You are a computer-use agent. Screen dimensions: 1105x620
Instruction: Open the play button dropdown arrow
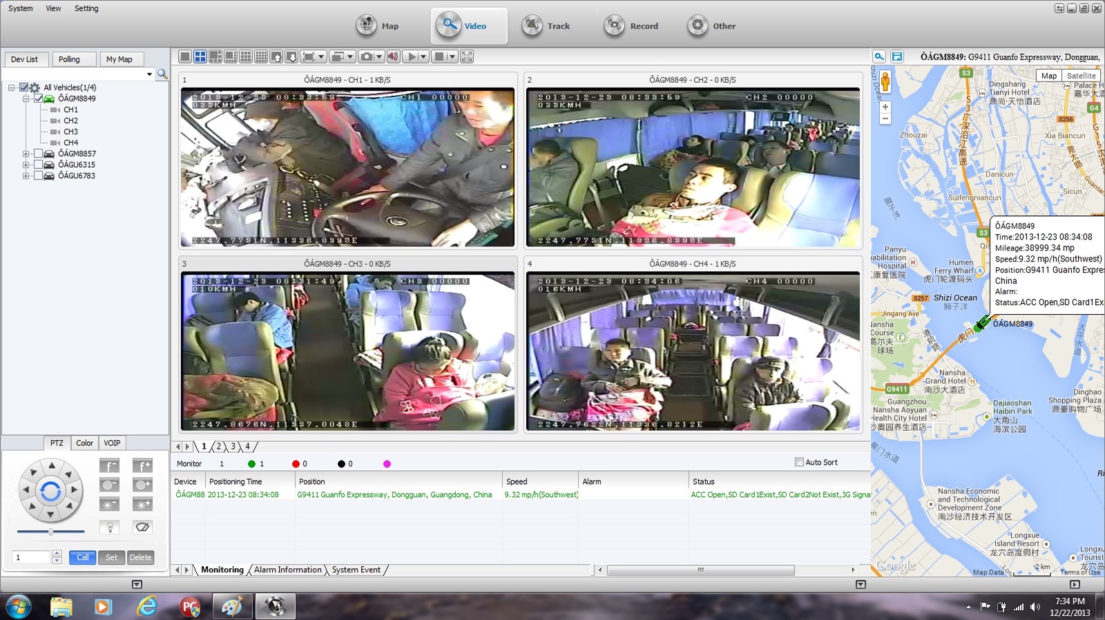point(423,57)
